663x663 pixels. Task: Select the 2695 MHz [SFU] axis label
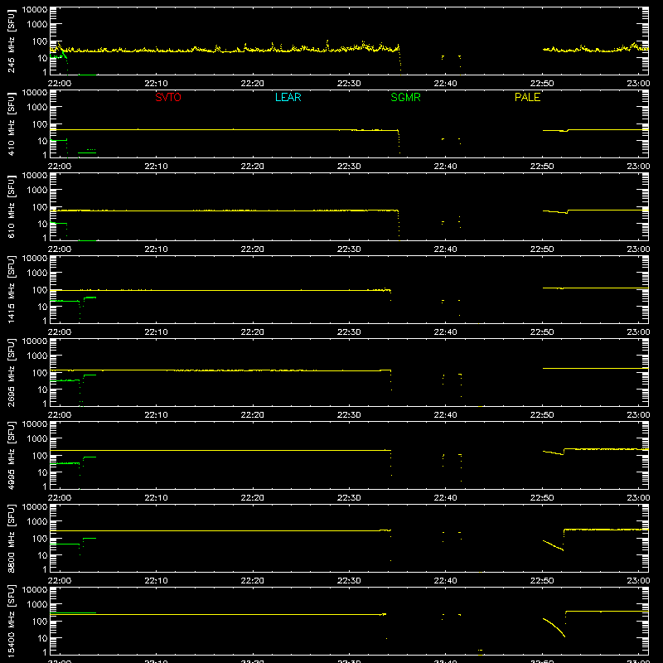[12, 372]
